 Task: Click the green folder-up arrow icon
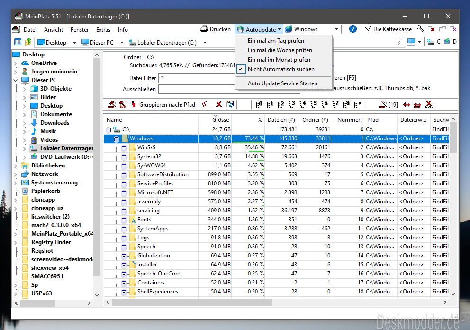point(28,42)
